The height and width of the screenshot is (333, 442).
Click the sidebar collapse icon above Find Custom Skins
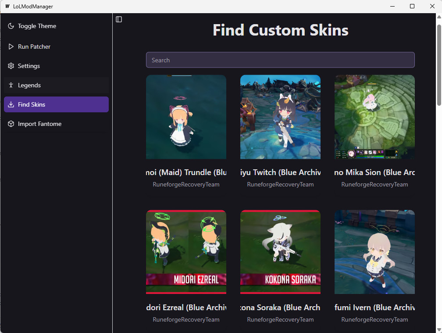[x=119, y=19]
